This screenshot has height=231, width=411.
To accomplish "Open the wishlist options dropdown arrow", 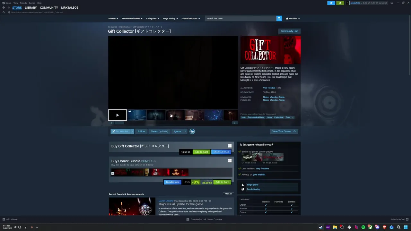I will pos(132,131).
